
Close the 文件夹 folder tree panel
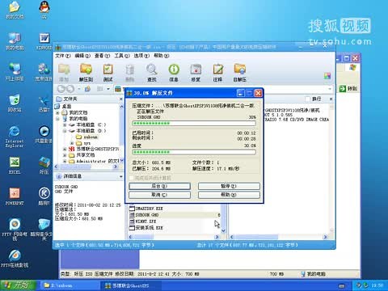[x=120, y=99]
